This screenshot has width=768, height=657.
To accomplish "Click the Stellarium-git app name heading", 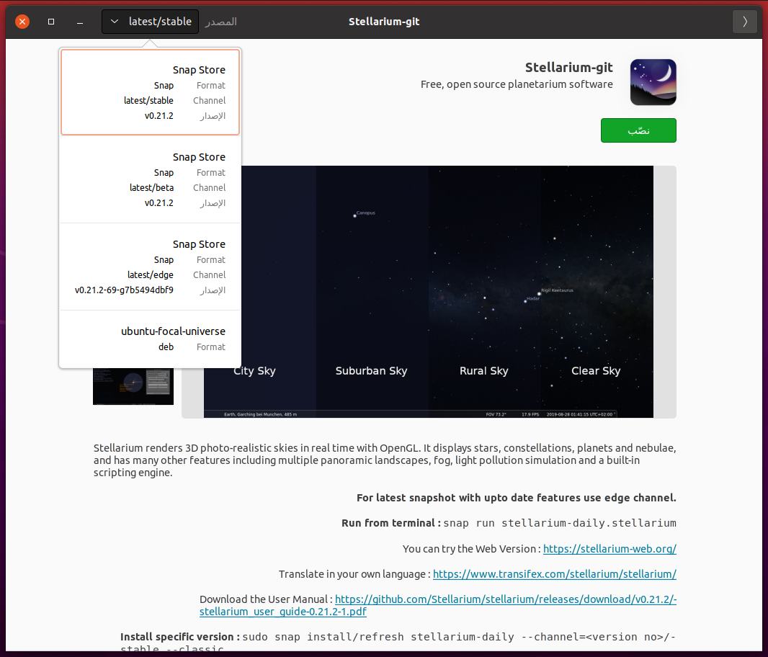I will (568, 68).
